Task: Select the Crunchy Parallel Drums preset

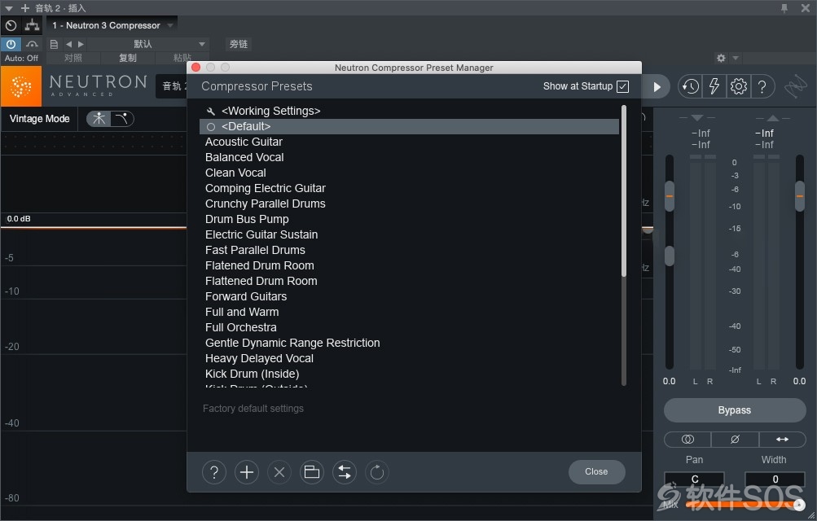Action: click(409, 204)
